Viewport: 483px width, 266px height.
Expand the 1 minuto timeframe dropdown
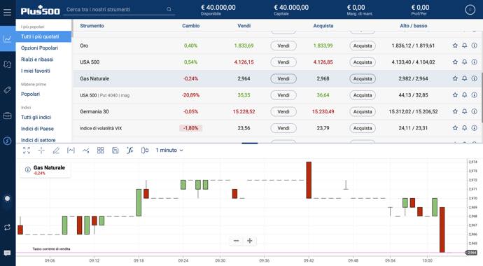[x=169, y=150]
